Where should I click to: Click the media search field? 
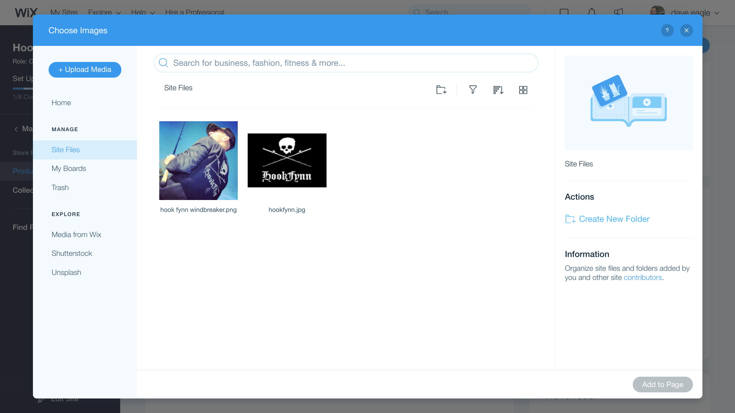tap(346, 63)
